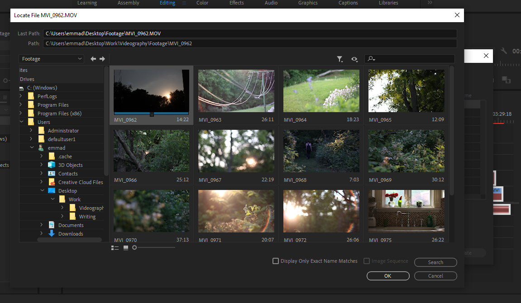Screen dimensions: 521x303
Task: Click into the search input field
Action: [x=409, y=59]
